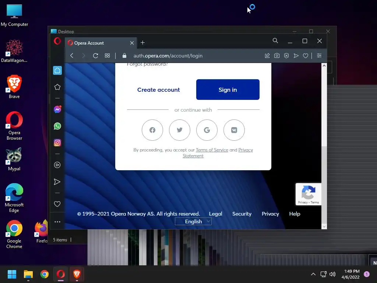Open My Flow from address bar
This screenshot has height=283, width=377.
[x=296, y=56]
